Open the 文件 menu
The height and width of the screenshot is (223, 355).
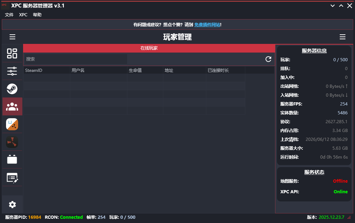click(x=9, y=15)
